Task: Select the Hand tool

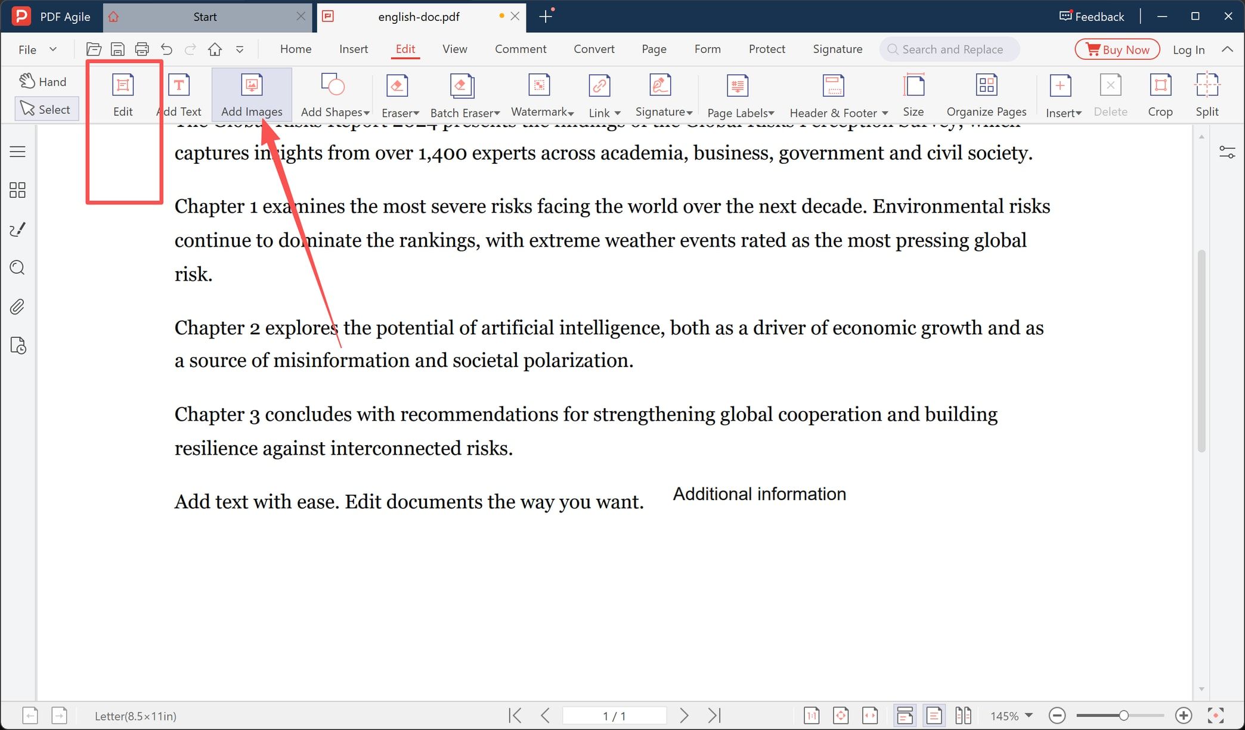Action: coord(43,82)
